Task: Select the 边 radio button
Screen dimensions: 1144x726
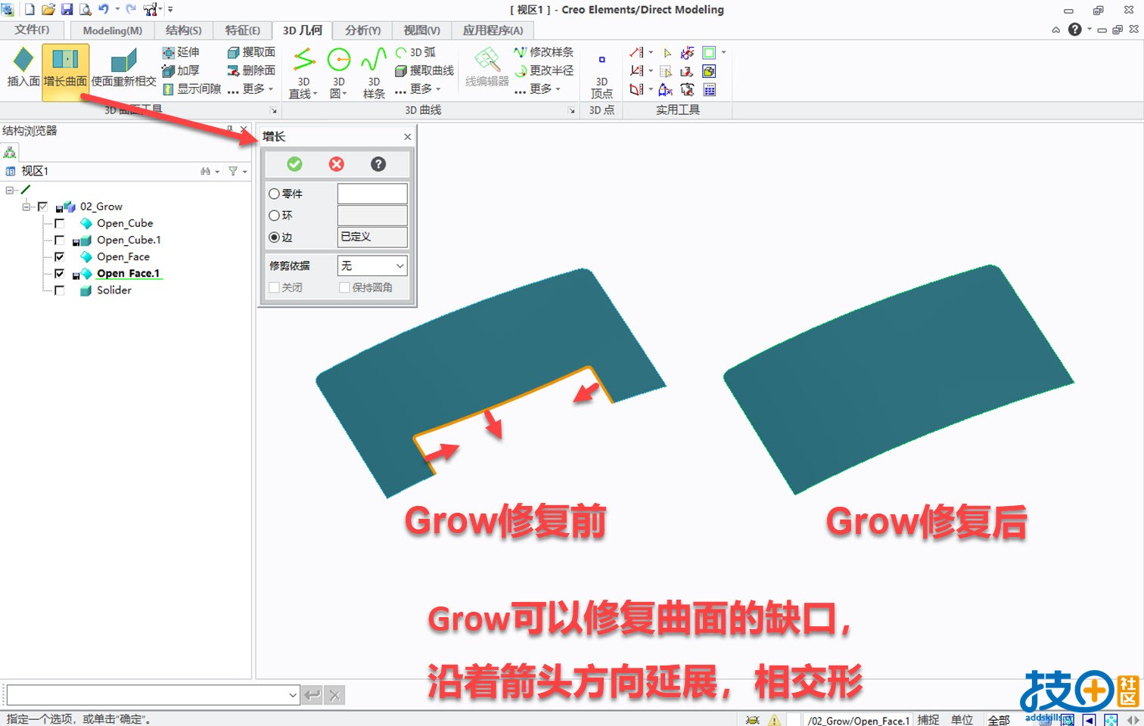Action: [x=274, y=237]
